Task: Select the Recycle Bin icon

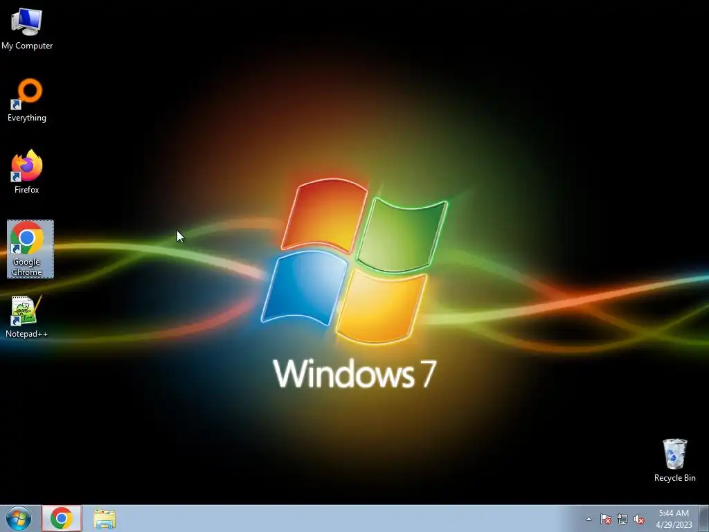Action: click(674, 460)
